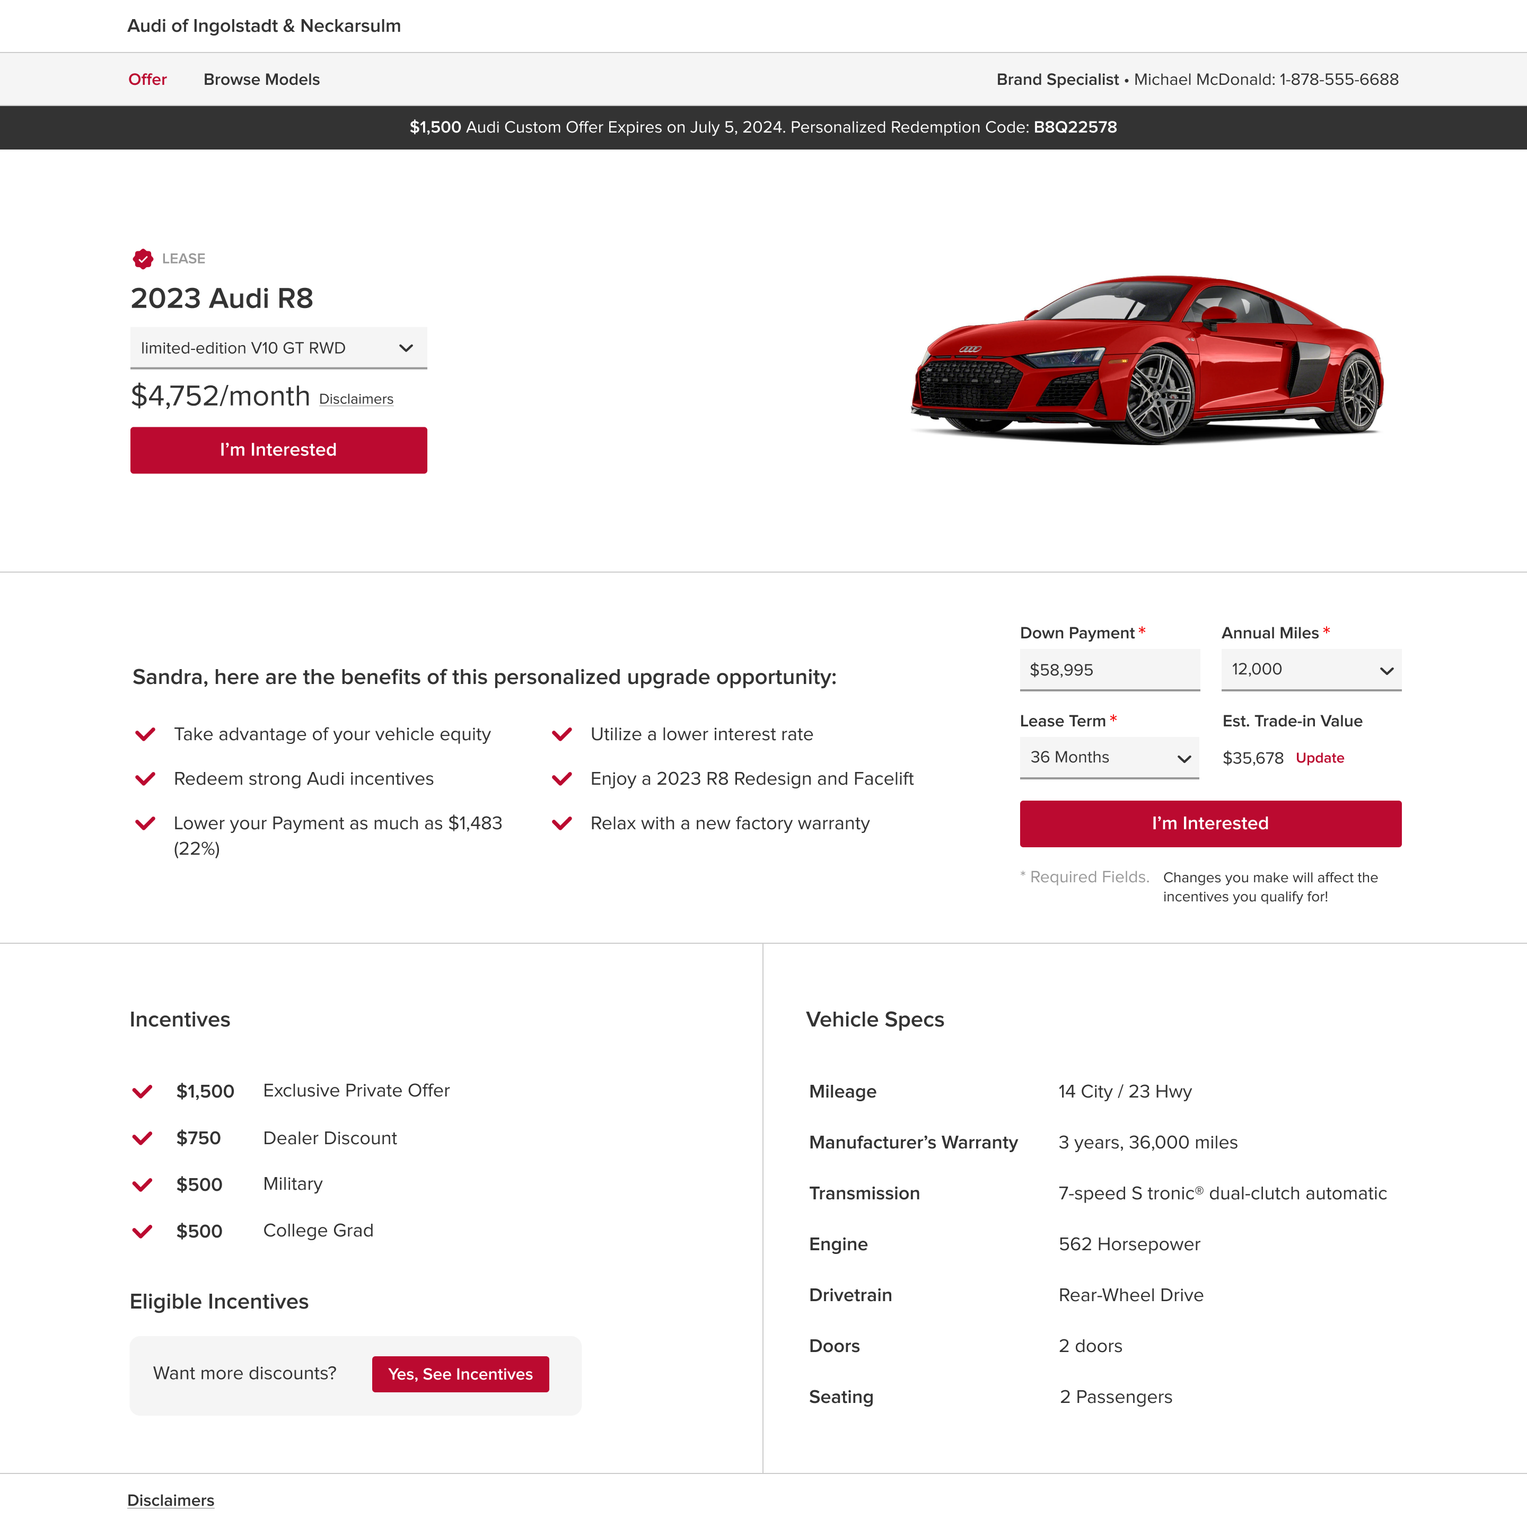The height and width of the screenshot is (1527, 1527).
Task: Expand the Annual Miles dropdown
Action: (1311, 670)
